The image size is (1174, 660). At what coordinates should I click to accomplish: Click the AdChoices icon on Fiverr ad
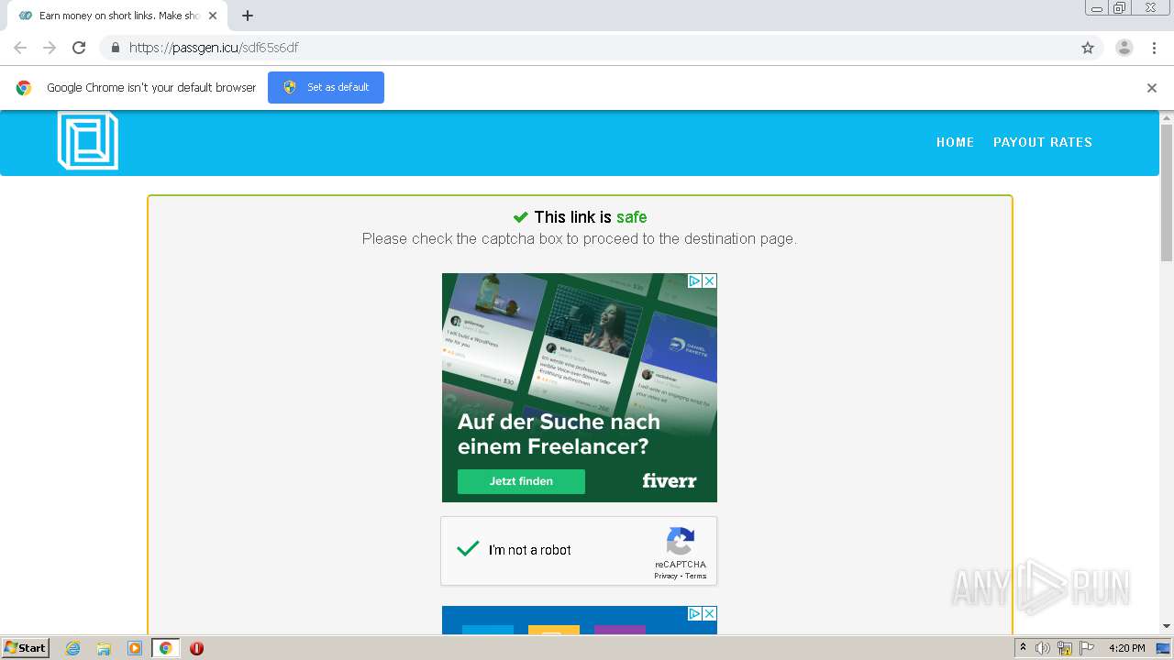[x=695, y=281]
